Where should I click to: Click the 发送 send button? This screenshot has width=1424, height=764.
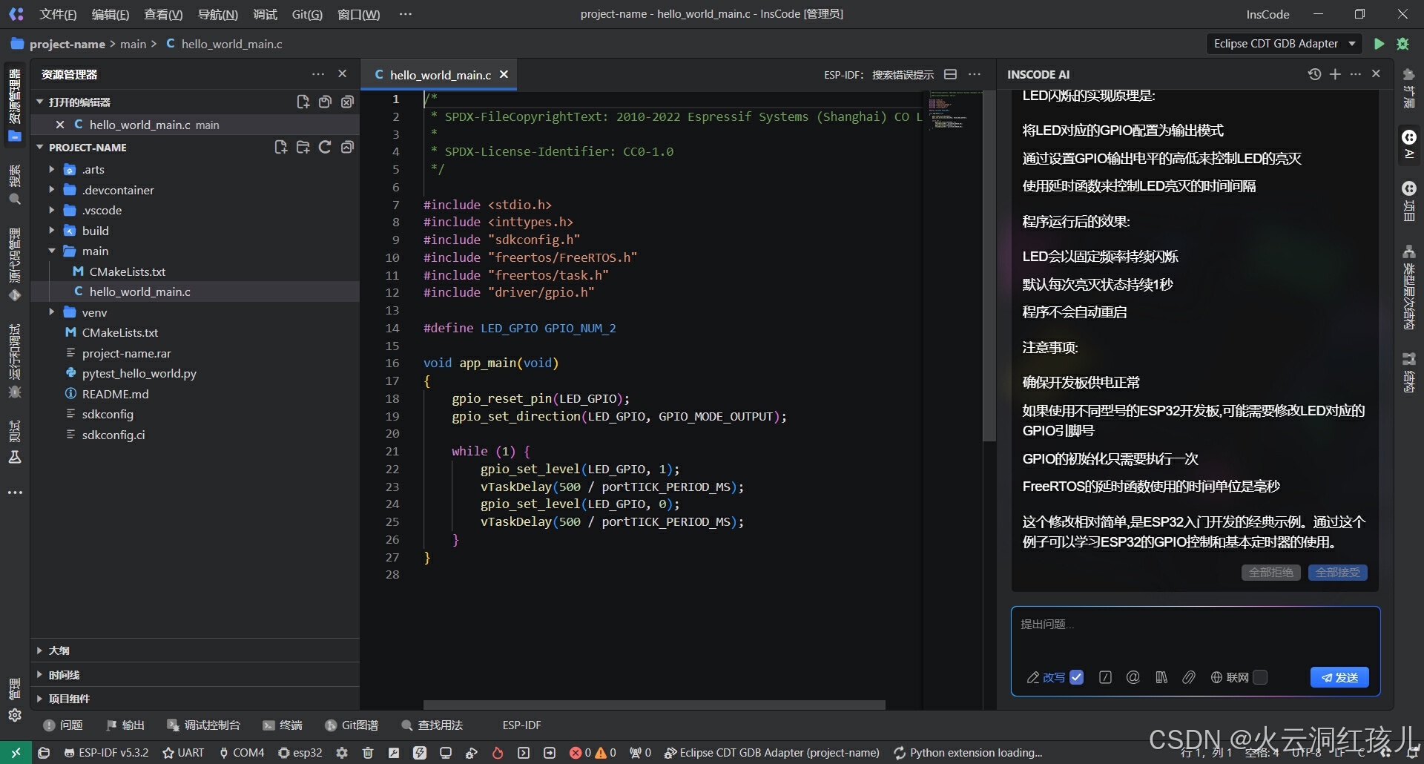pos(1339,677)
